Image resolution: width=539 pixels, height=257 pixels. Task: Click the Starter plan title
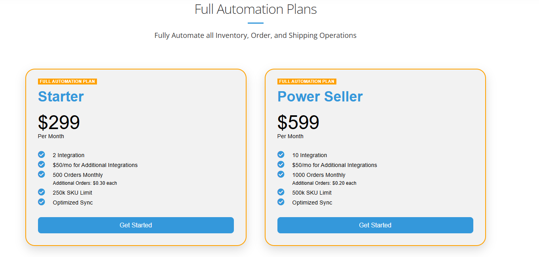(61, 97)
